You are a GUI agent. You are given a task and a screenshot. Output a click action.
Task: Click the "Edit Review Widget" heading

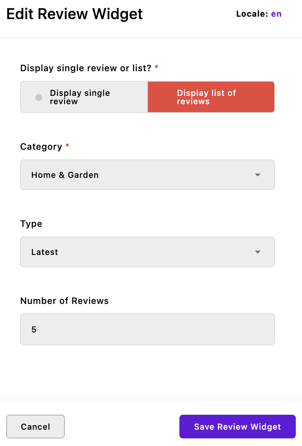click(74, 14)
